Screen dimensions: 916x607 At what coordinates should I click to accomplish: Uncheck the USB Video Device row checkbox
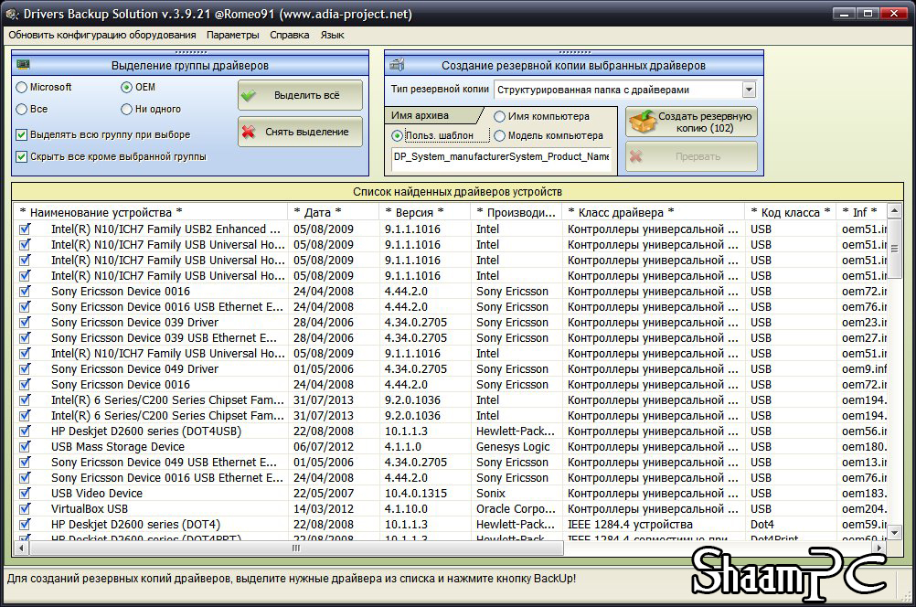click(x=25, y=494)
